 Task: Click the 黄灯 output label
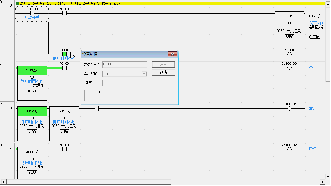[312, 108]
